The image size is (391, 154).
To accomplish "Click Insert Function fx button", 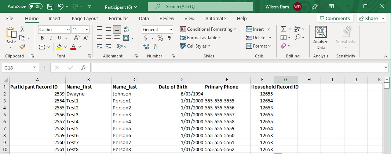I will [x=84, y=68].
